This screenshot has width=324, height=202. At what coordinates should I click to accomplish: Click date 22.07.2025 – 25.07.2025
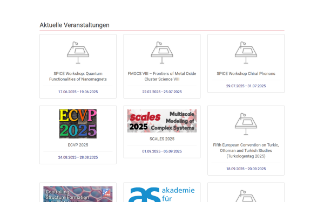(x=162, y=92)
